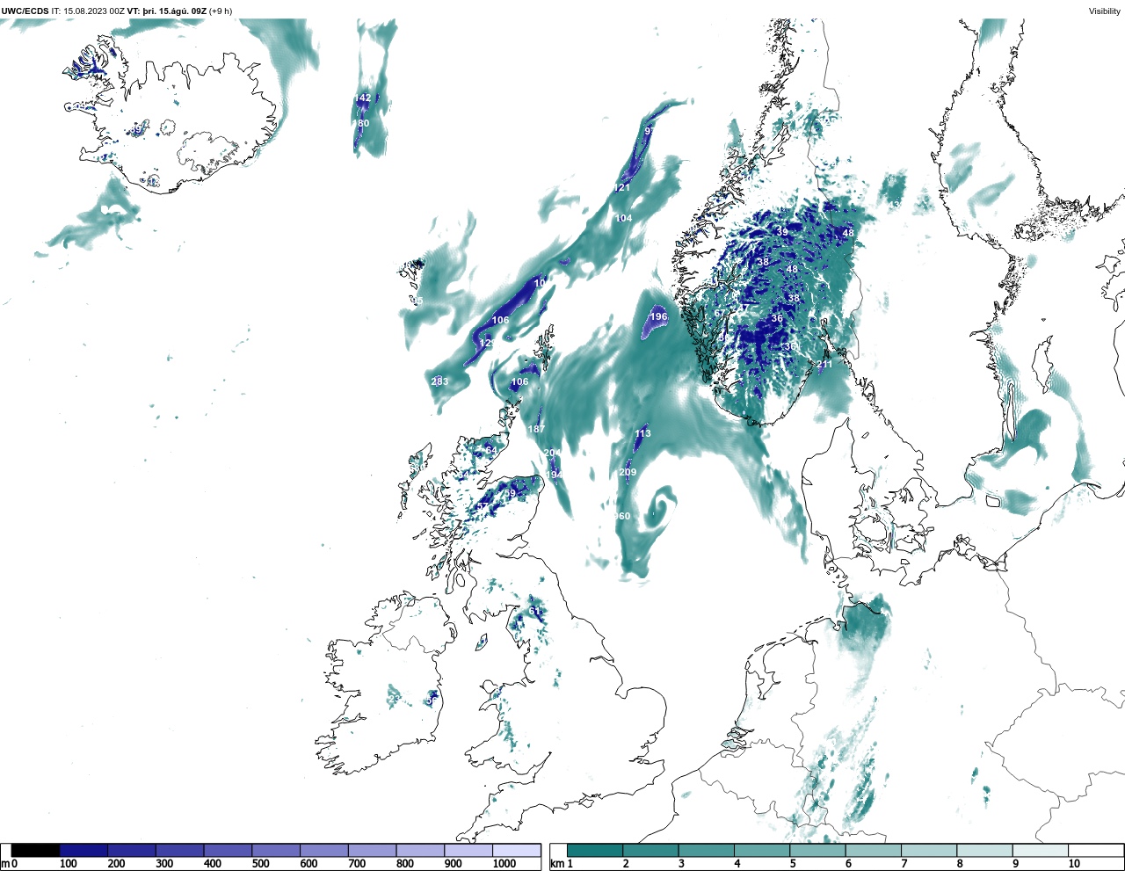Click the '100' tick on metres legend

[68, 864]
